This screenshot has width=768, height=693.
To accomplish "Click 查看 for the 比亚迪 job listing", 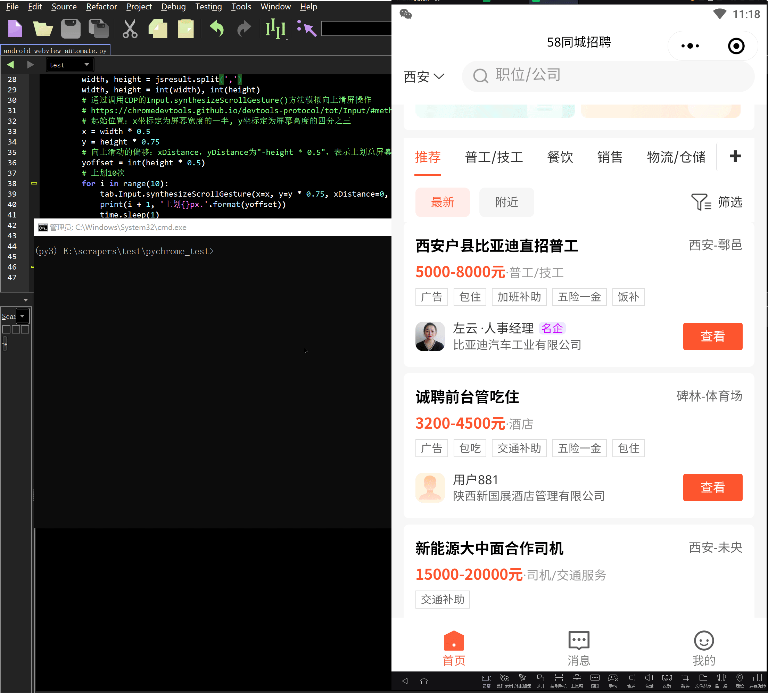I will [712, 336].
